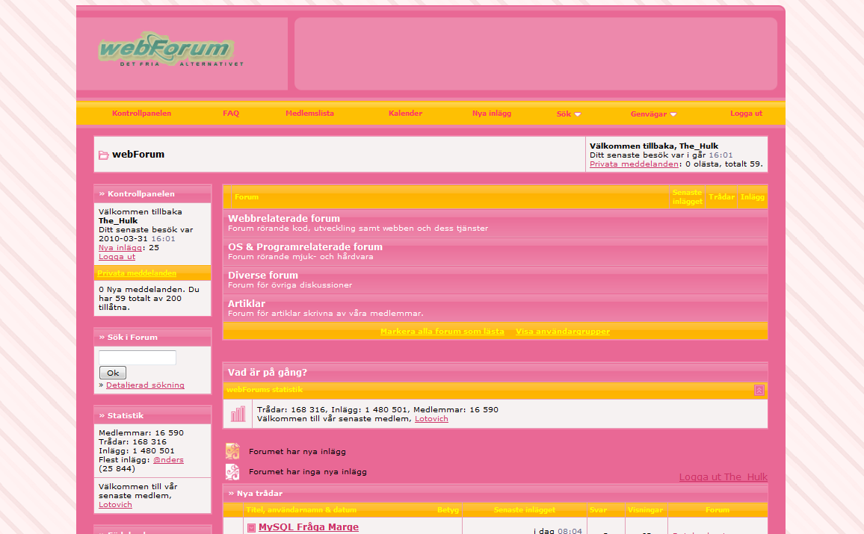Go to the FAQ page
Screen dimensions: 864x534
[x=231, y=114]
